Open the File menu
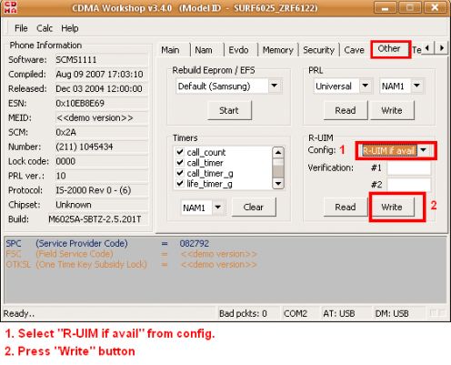The image size is (451, 365). click(21, 28)
